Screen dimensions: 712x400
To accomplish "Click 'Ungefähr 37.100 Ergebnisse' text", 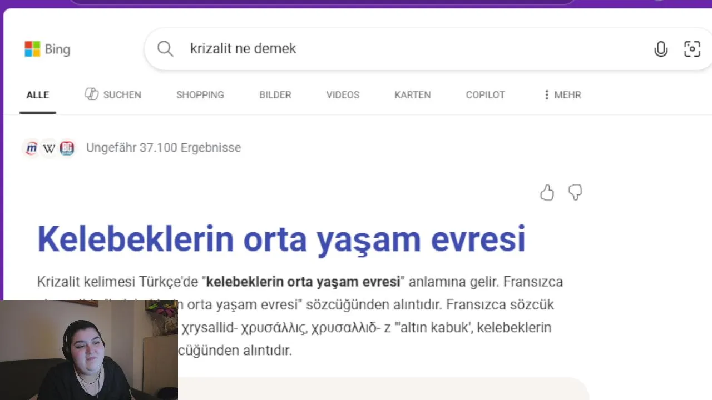I will point(164,148).
